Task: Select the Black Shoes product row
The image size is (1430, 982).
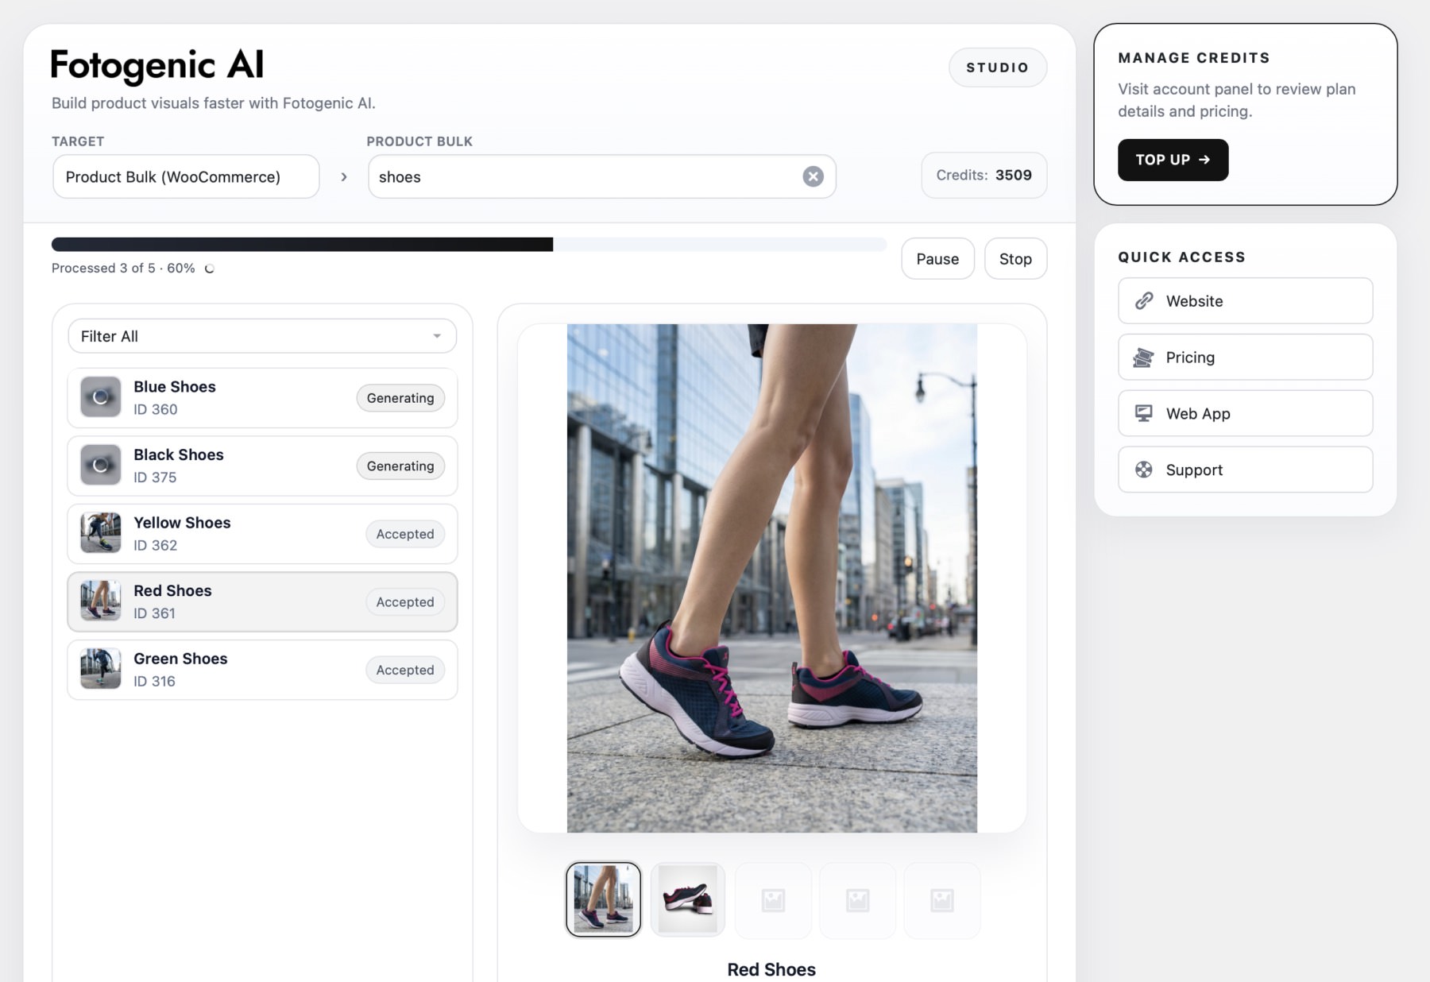Action: point(262,466)
